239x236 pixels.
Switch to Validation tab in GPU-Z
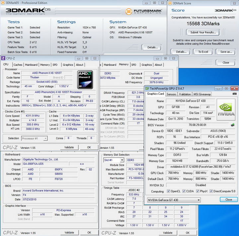(185, 94)
